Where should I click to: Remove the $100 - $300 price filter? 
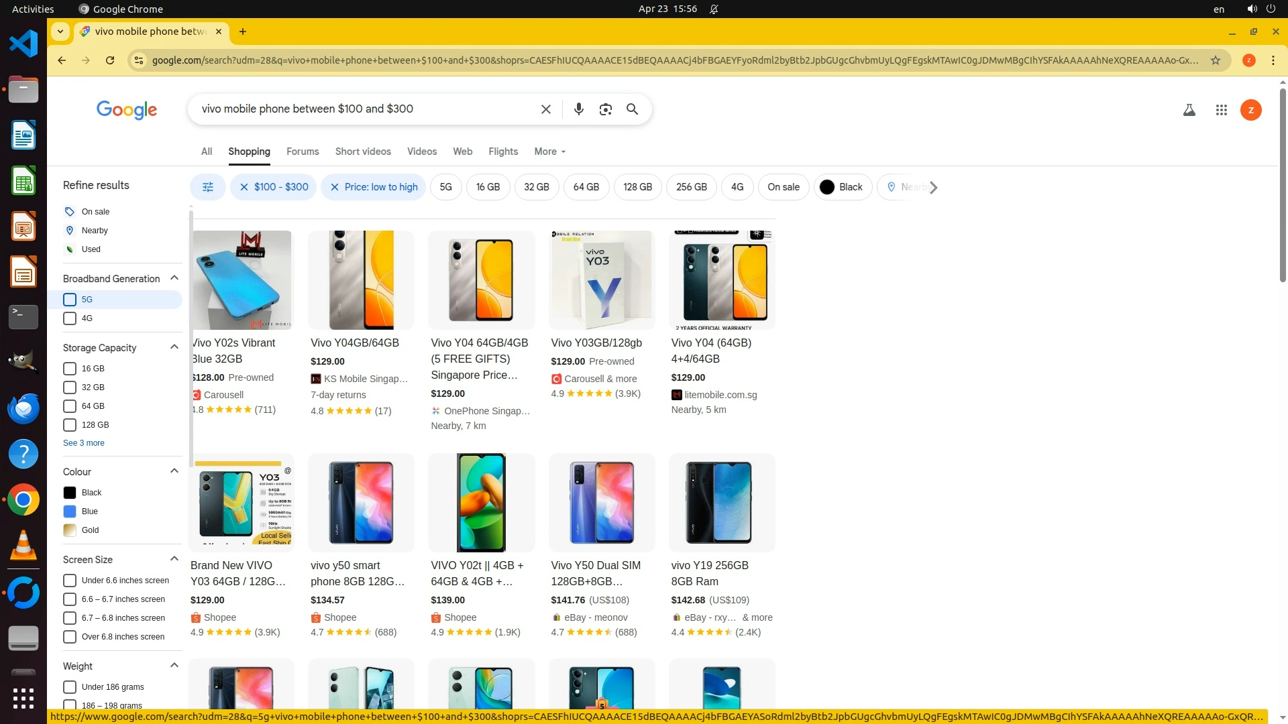244,187
